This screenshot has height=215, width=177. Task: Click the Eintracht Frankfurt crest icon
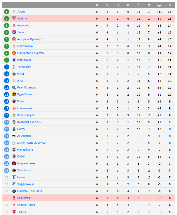click(14, 39)
